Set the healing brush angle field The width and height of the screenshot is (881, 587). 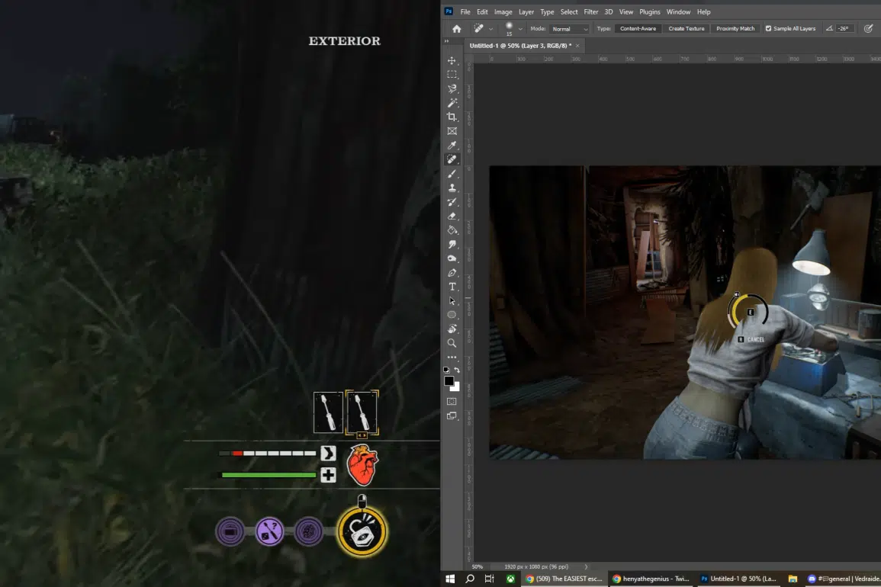click(846, 29)
